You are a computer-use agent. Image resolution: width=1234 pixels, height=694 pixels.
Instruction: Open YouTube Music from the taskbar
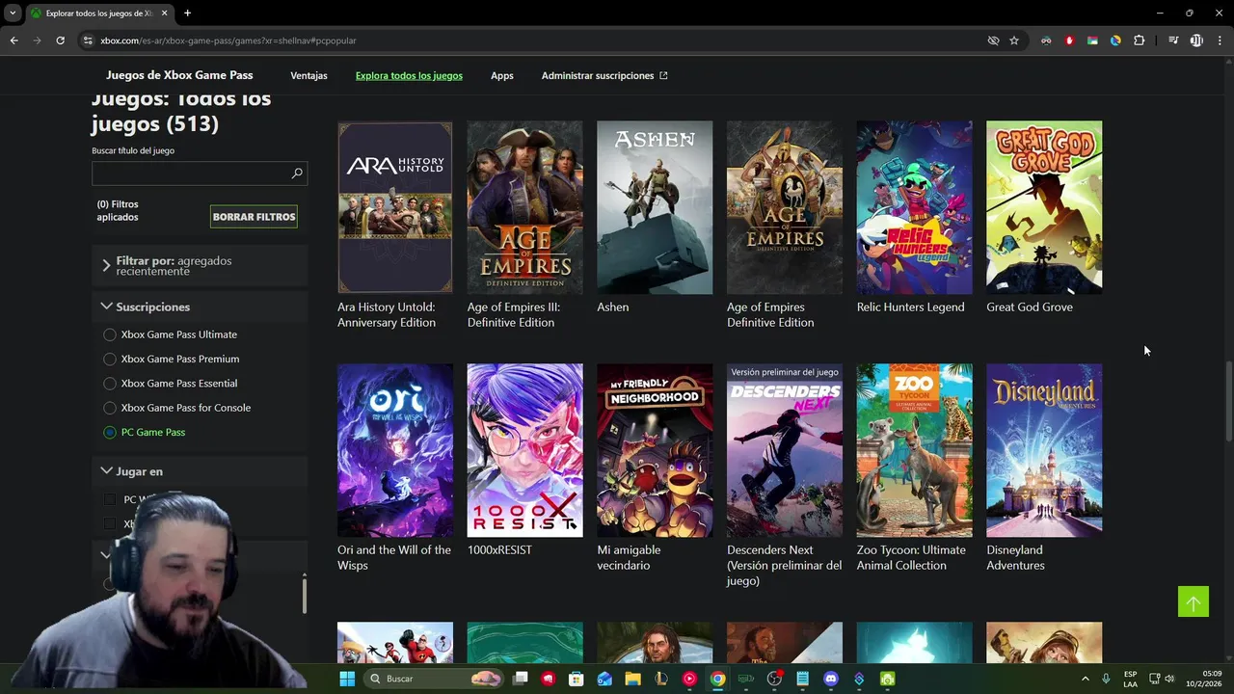689,679
